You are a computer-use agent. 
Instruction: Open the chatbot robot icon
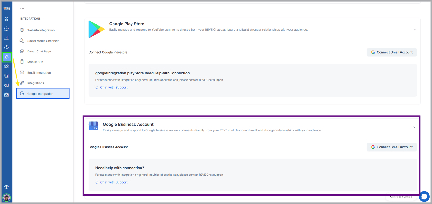[6, 95]
